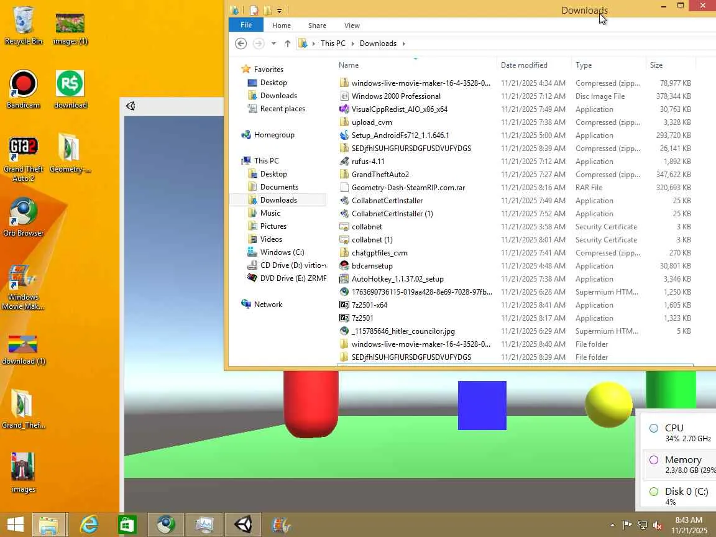Select the Geometry archive desktop icon
716x537 pixels.
coord(70,153)
